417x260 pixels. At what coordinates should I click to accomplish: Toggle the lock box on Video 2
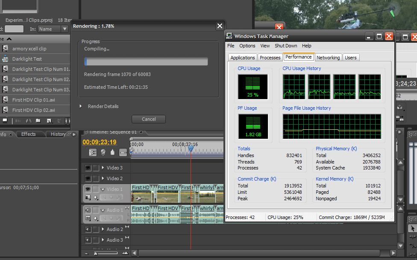coord(96,178)
